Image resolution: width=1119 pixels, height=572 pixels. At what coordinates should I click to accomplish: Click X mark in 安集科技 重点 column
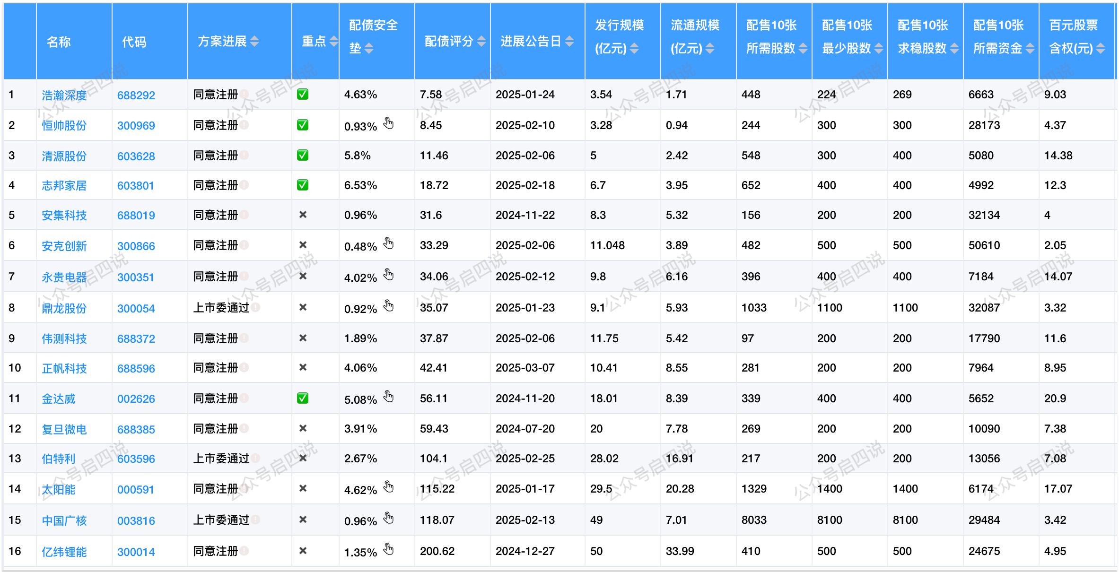coord(303,215)
